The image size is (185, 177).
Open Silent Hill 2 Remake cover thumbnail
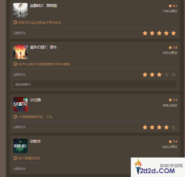click(20, 10)
